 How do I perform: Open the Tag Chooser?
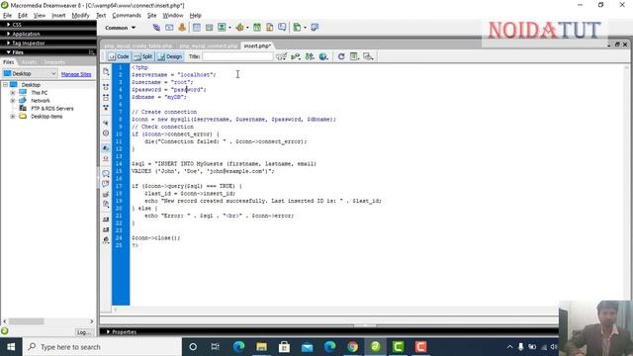pyautogui.click(x=315, y=28)
